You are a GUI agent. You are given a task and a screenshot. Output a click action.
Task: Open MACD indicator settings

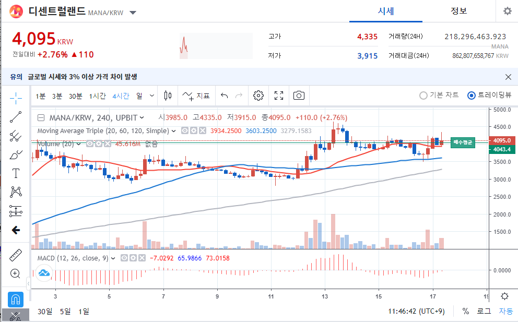[133, 258]
